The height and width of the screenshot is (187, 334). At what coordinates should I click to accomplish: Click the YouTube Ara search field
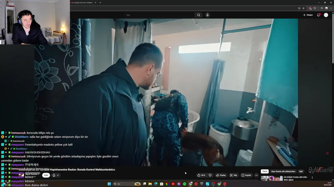click(x=159, y=15)
